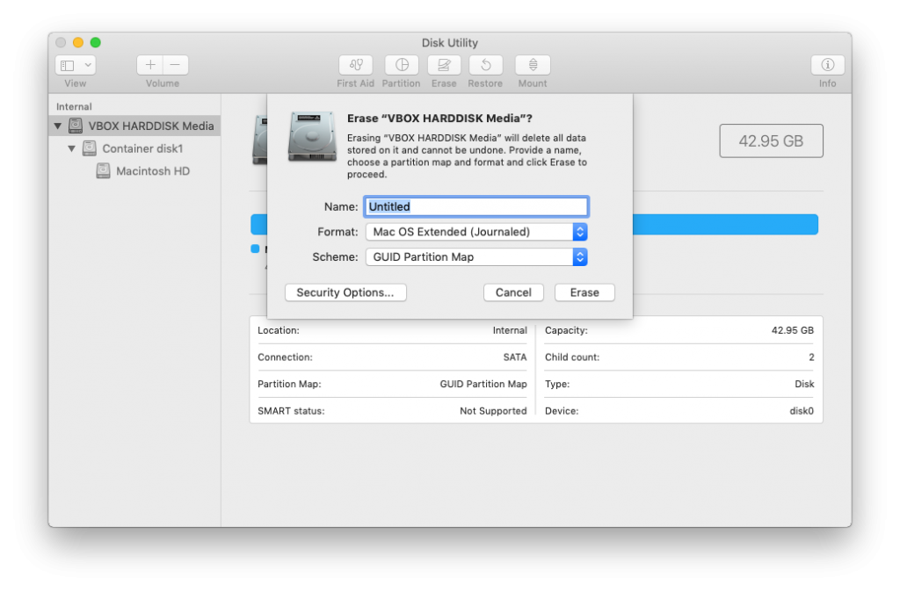Click the 42.95 GB capacity indicator
The width and height of the screenshot is (900, 591).
pos(771,141)
